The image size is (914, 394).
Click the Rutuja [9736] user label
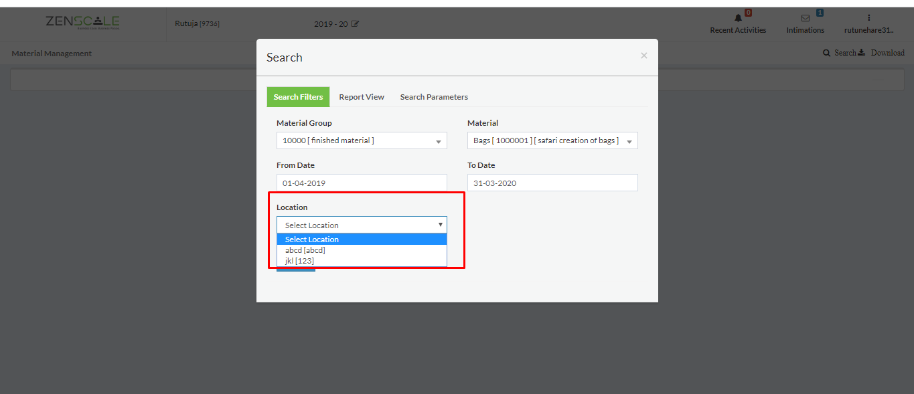[x=197, y=24]
